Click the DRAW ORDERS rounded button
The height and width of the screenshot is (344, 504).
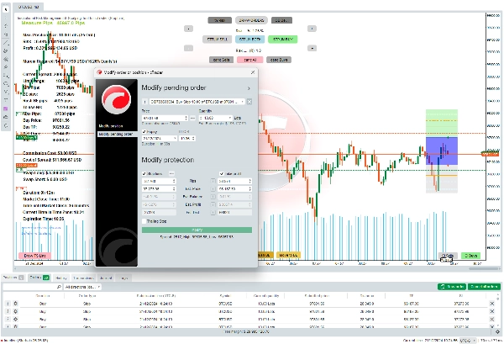[x=251, y=20]
